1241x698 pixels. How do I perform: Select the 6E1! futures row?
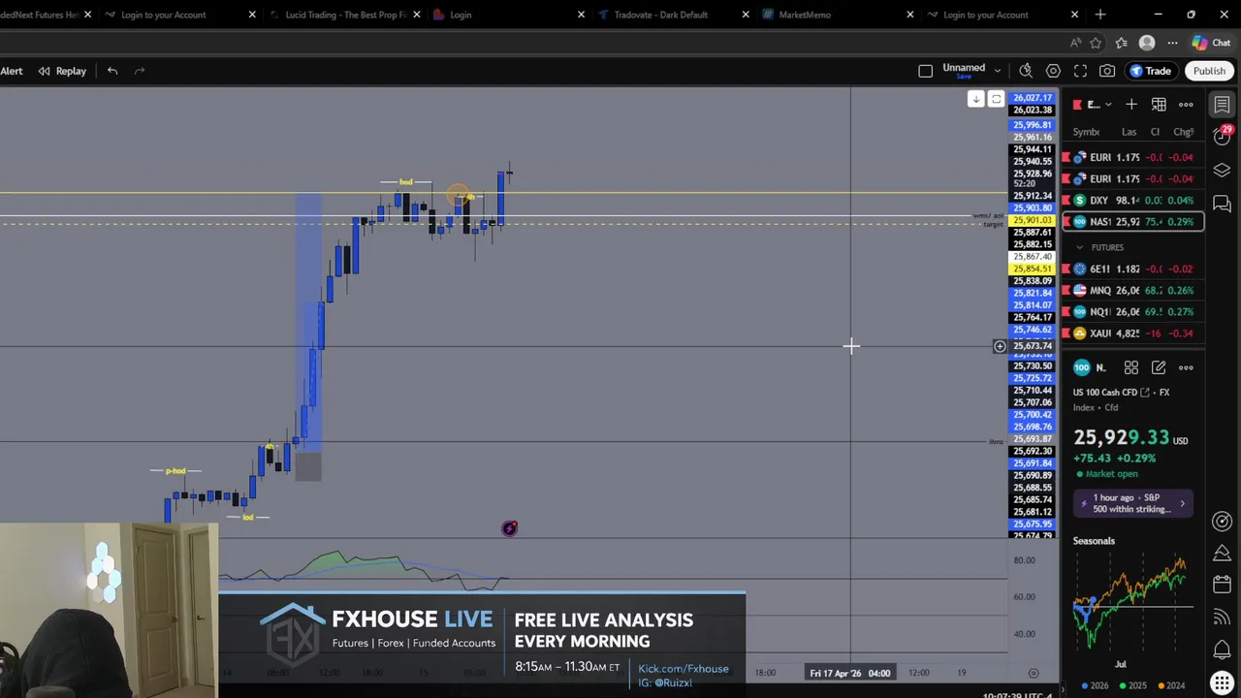click(x=1133, y=270)
